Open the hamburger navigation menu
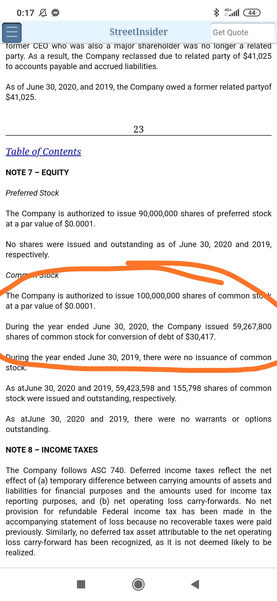Screen dimensions: 277x601 point(12,33)
